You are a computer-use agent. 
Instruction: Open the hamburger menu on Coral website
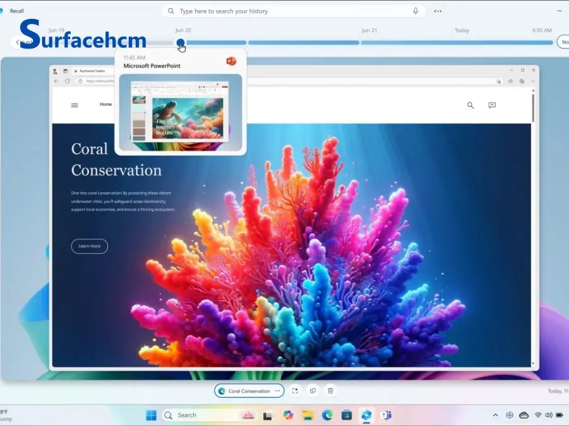(x=75, y=105)
